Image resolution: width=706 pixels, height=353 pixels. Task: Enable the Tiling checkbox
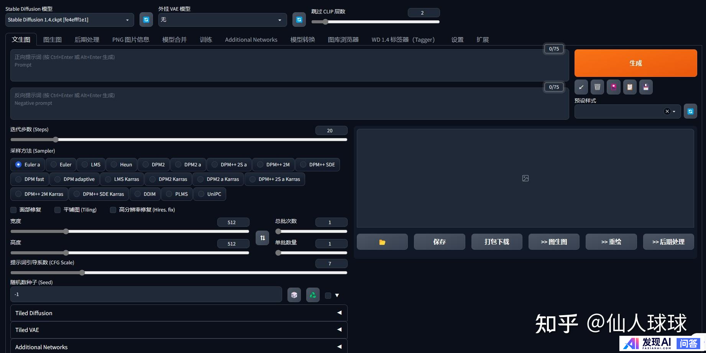point(57,210)
